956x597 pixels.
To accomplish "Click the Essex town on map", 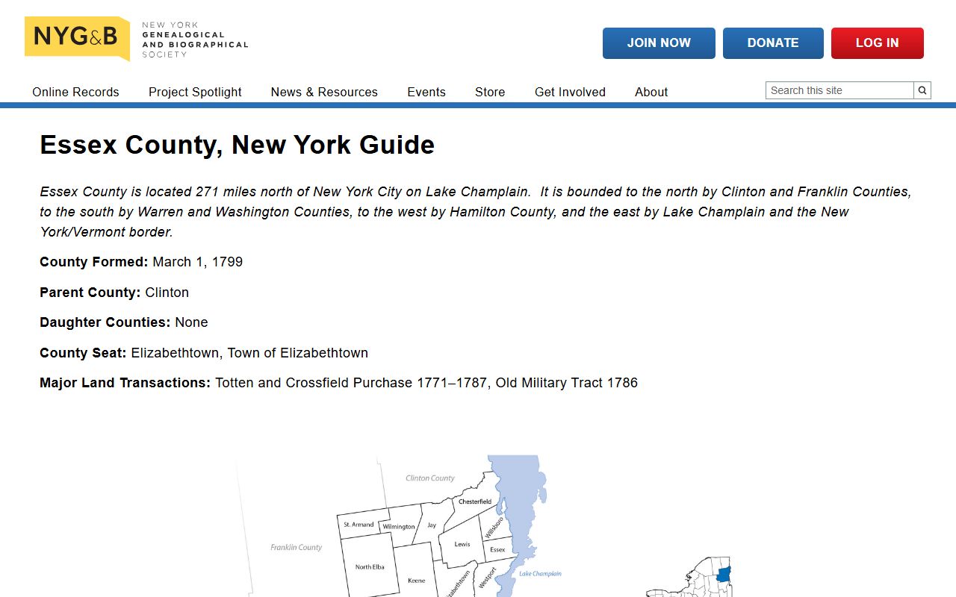I will click(497, 550).
